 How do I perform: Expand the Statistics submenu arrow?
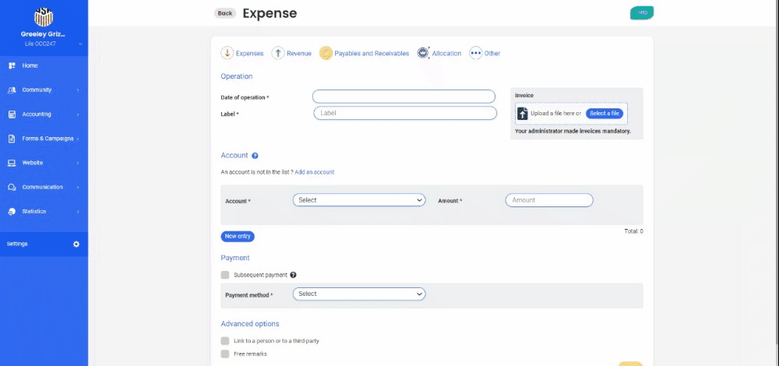[78, 212]
